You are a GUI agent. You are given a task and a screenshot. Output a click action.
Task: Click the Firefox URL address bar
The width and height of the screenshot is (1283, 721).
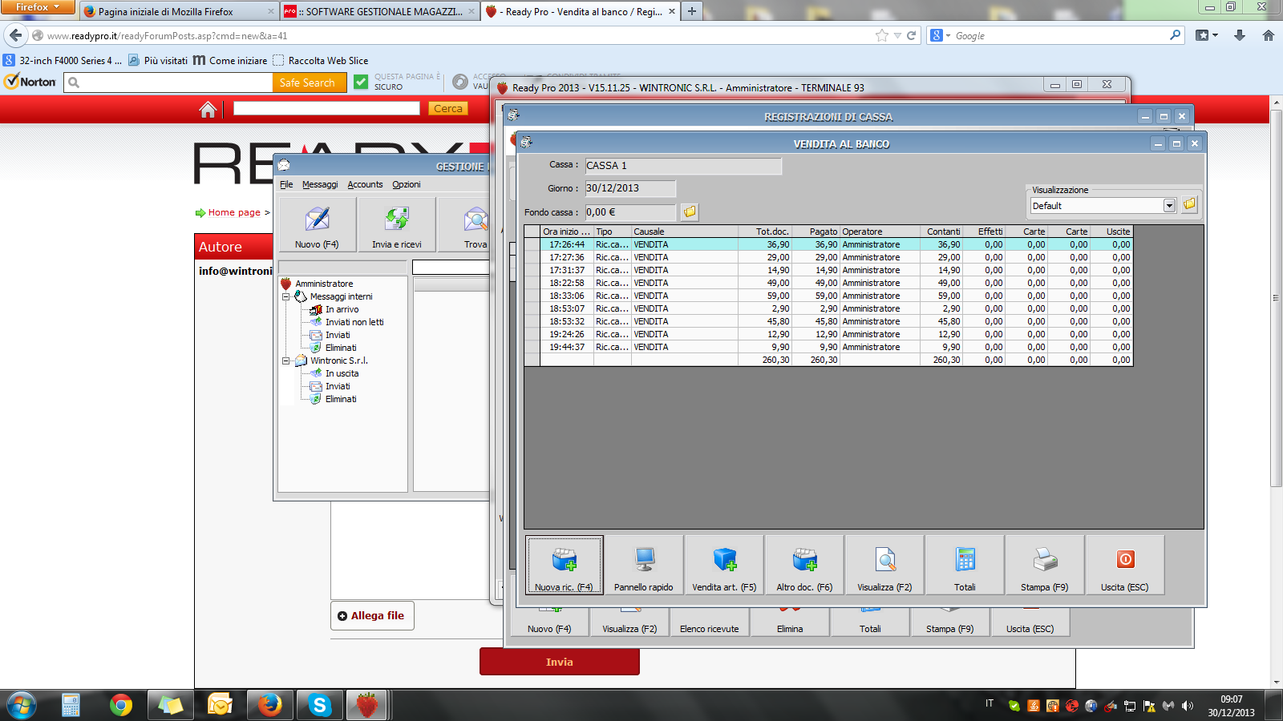(457, 35)
